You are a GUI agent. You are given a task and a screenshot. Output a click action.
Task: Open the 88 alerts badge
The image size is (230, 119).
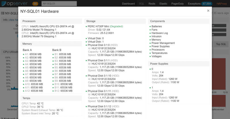click(x=35, y=4)
